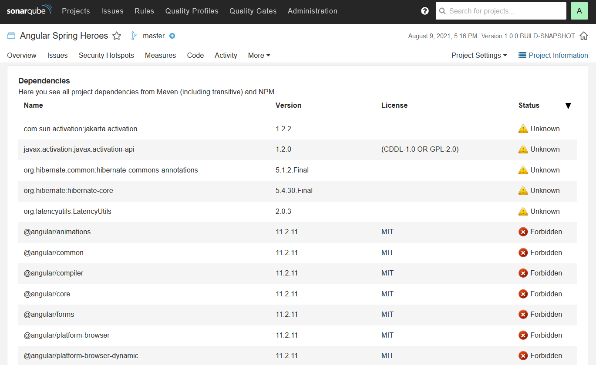Sort table by Version column header
The image size is (596, 365).
pos(288,105)
